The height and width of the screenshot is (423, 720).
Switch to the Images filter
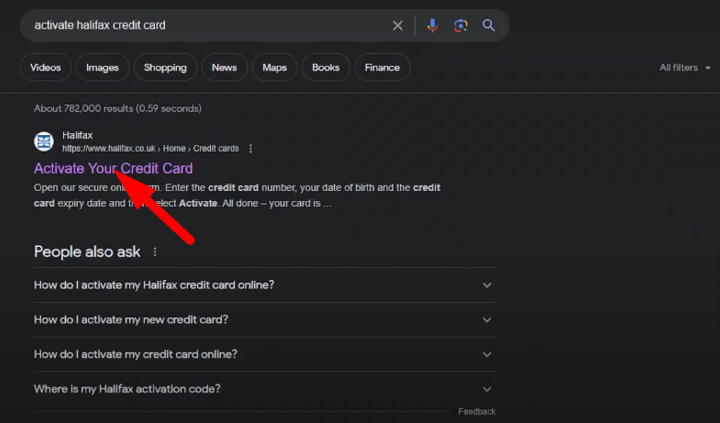(x=103, y=67)
